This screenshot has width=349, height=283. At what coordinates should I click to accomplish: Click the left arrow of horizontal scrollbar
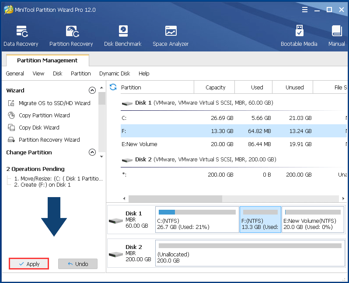tap(124, 199)
